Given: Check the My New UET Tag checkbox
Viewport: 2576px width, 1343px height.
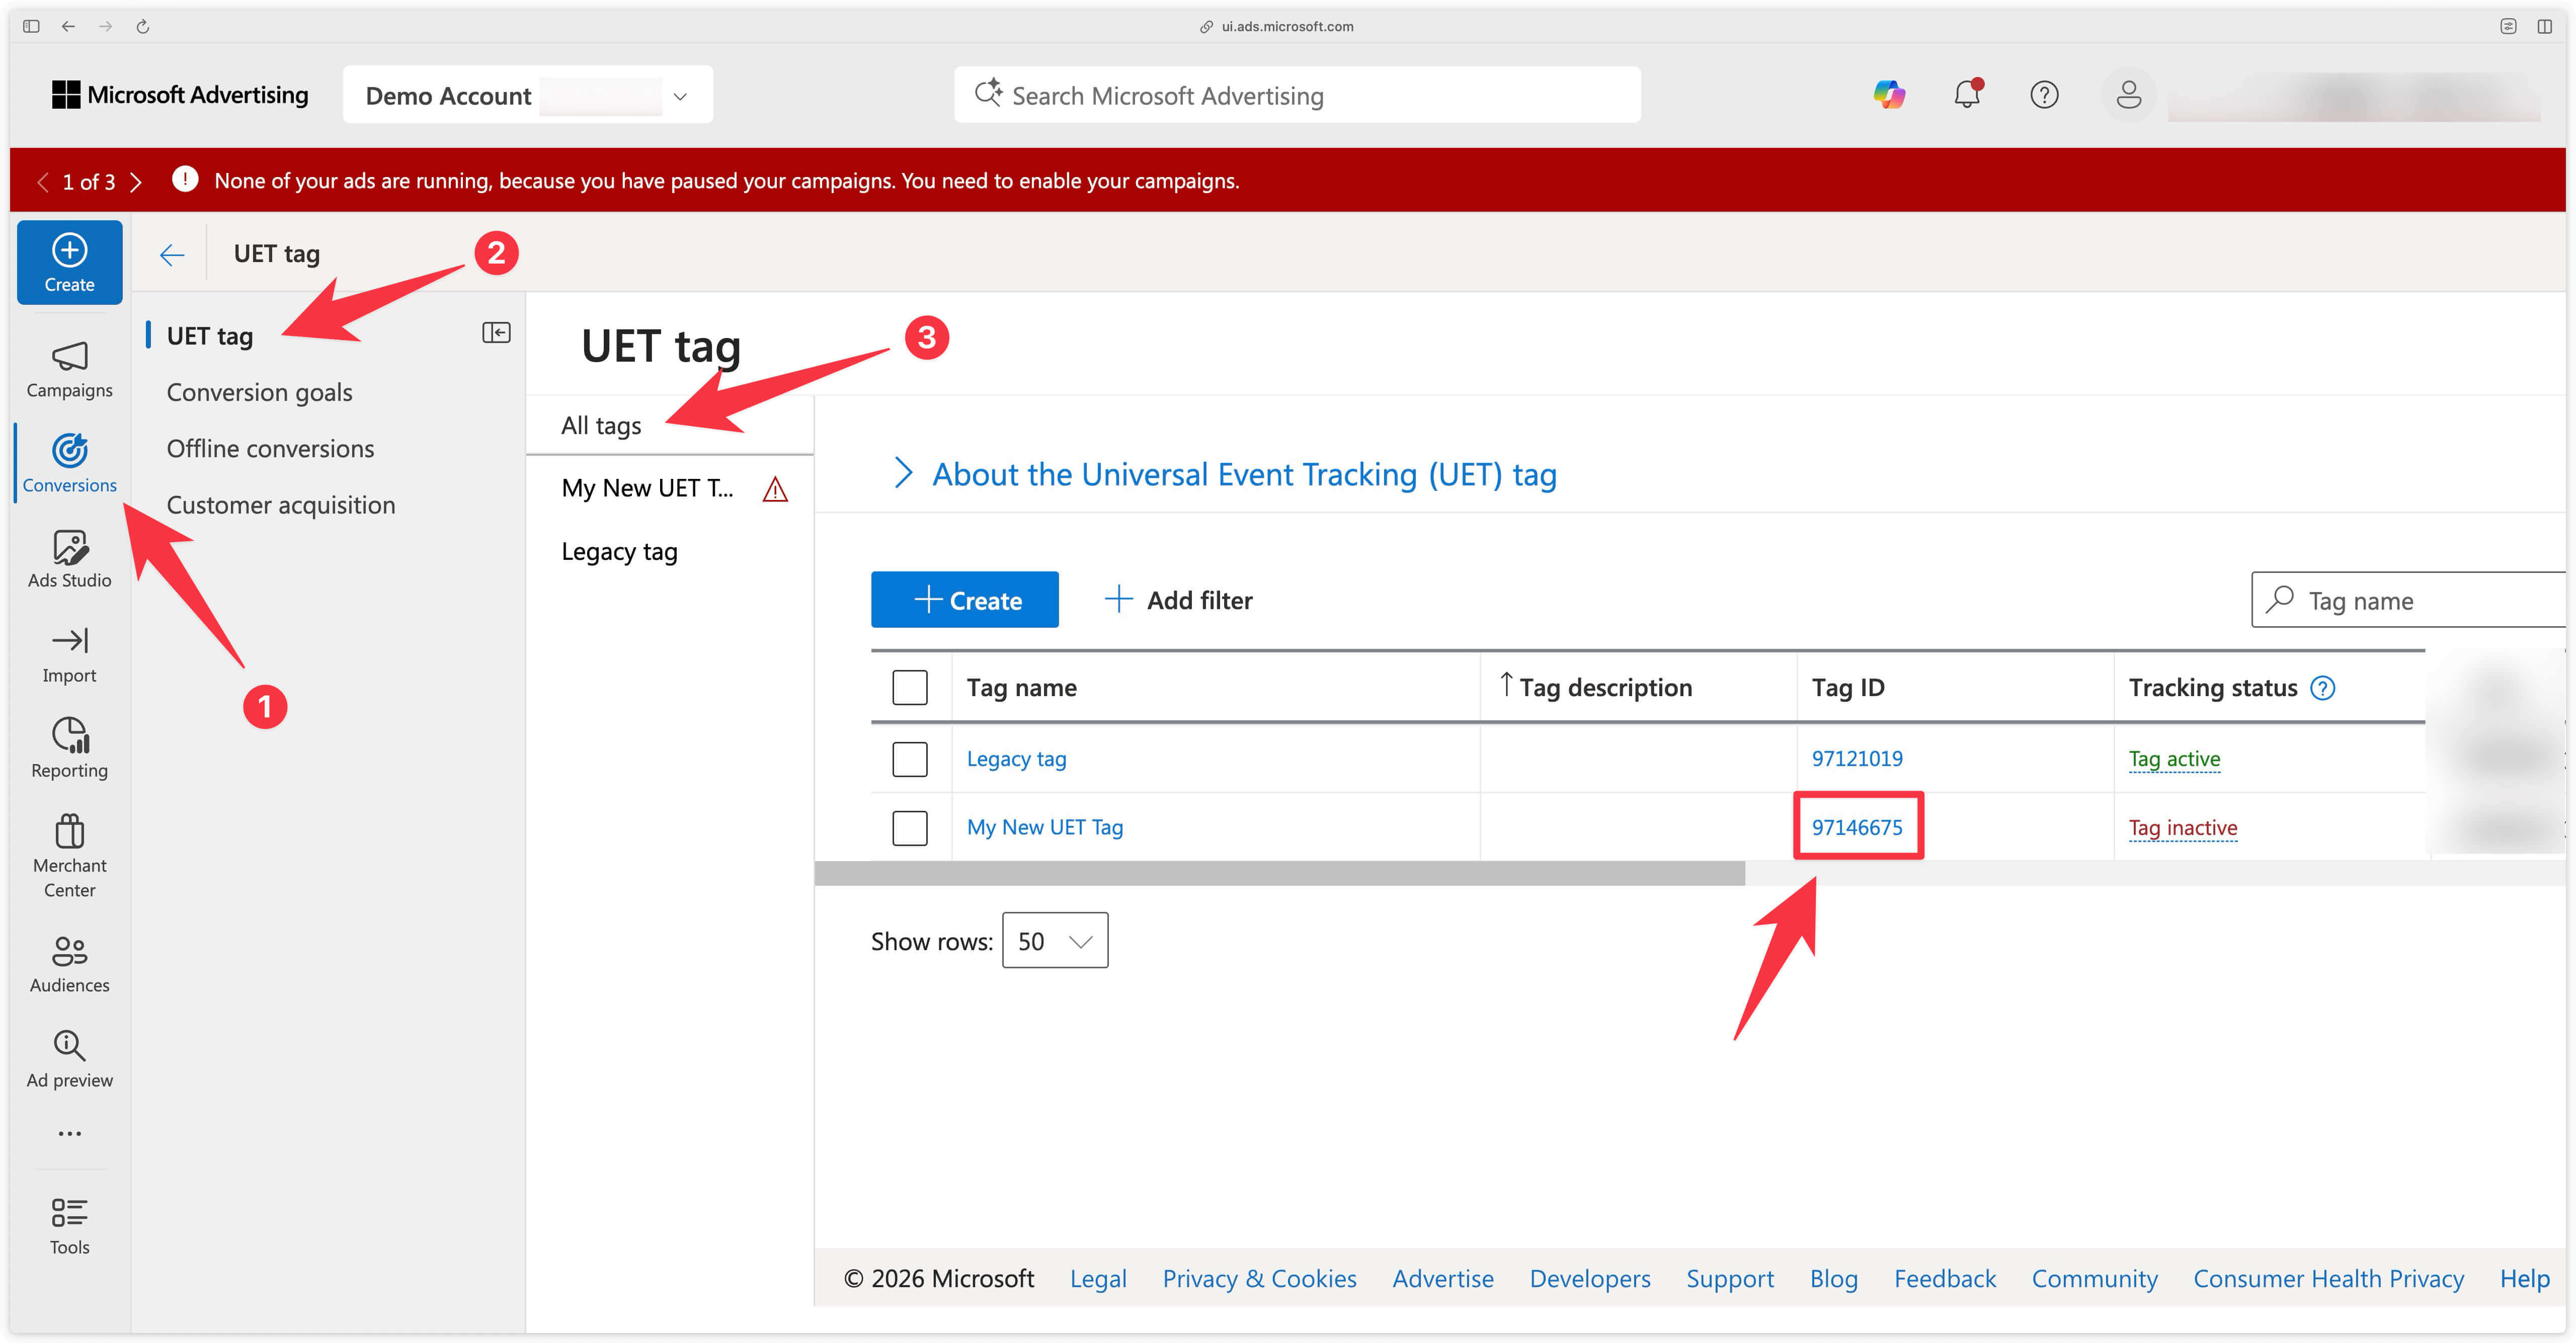Looking at the screenshot, I should pyautogui.click(x=909, y=827).
